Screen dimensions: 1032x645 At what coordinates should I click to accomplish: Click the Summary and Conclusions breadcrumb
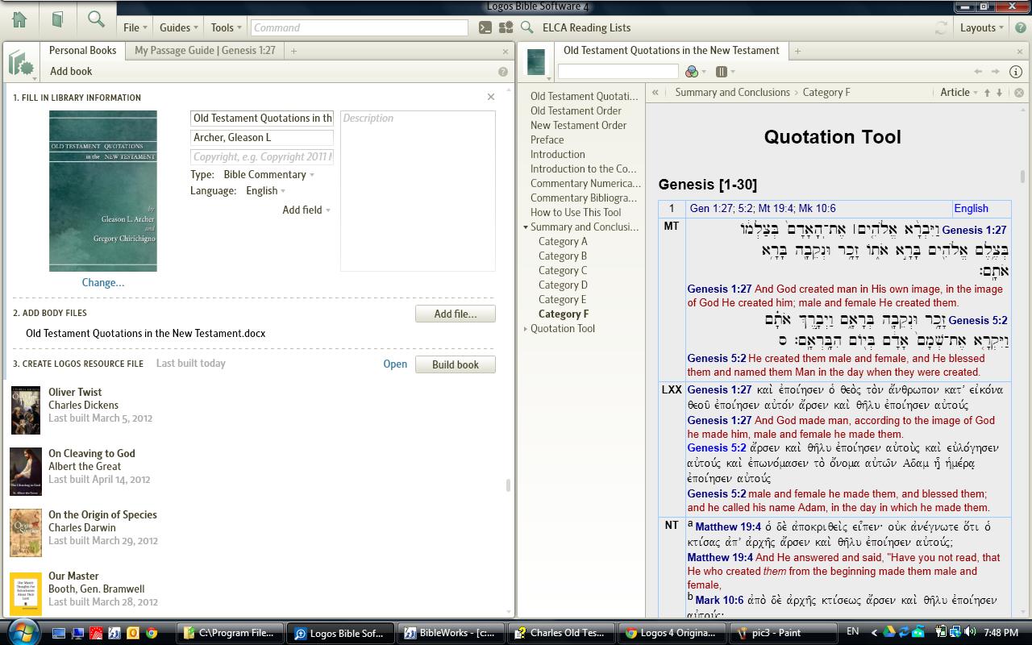(x=732, y=92)
